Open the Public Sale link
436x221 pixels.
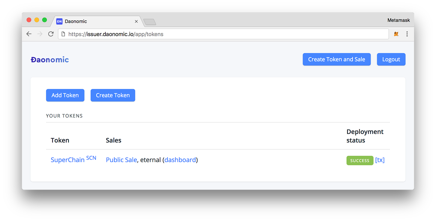[x=121, y=160]
